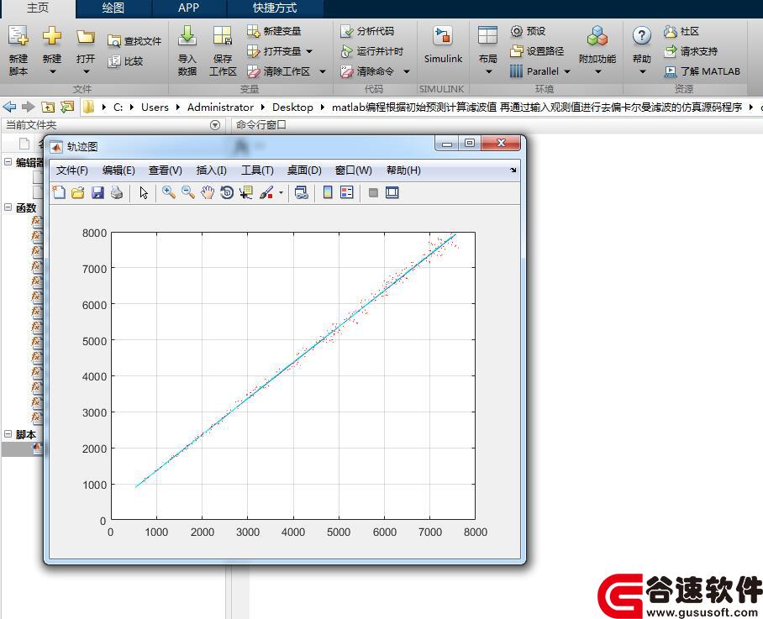
Task: Launch Simulink from the ribbon
Action: 443,45
